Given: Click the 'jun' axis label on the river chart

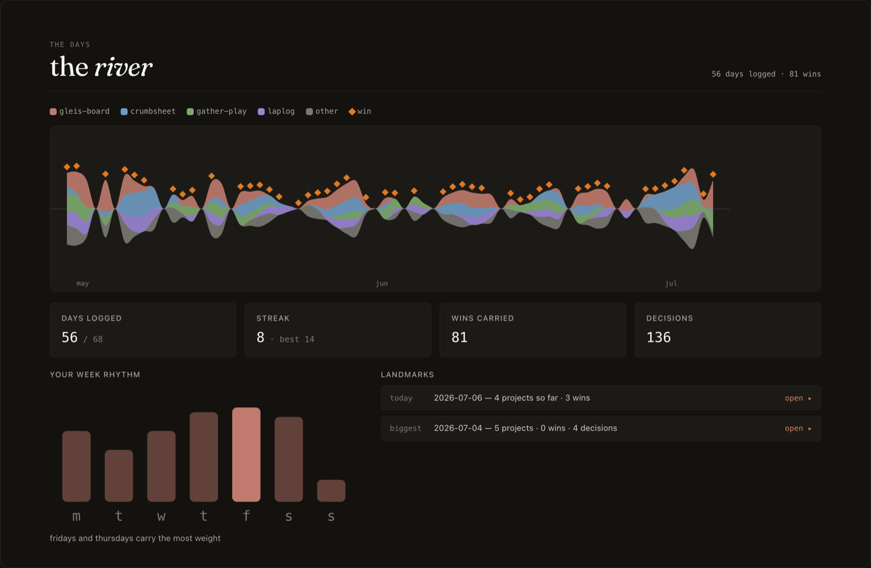Looking at the screenshot, I should (382, 283).
